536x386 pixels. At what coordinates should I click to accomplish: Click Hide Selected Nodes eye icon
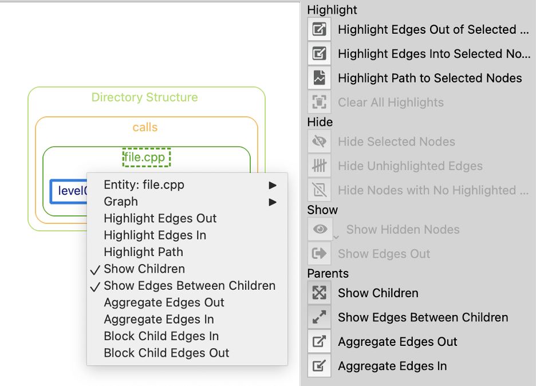(320, 141)
